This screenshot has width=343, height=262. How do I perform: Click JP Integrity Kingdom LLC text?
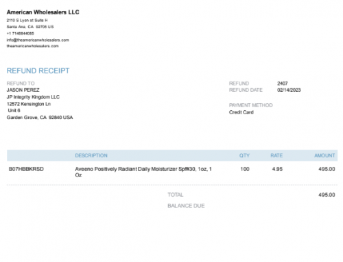pyautogui.click(x=33, y=97)
